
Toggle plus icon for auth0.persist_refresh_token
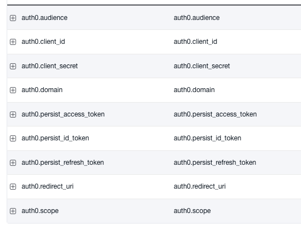(13, 163)
